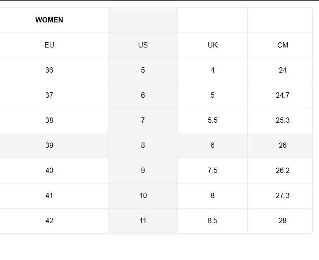Viewport: 319px width, 260px height.
Task: Click US size 11 cell
Action: coord(143,220)
